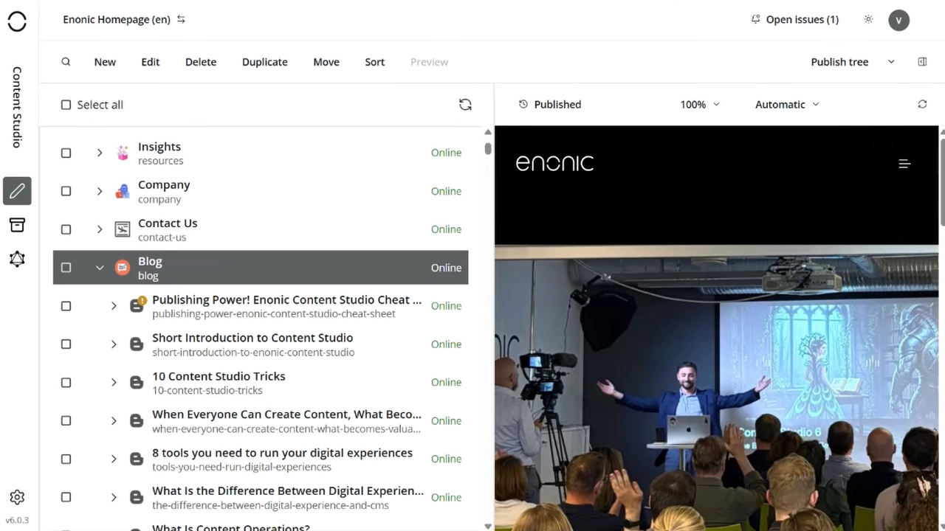Open the hamburger menu in site preview
945x531 pixels.
click(x=904, y=164)
